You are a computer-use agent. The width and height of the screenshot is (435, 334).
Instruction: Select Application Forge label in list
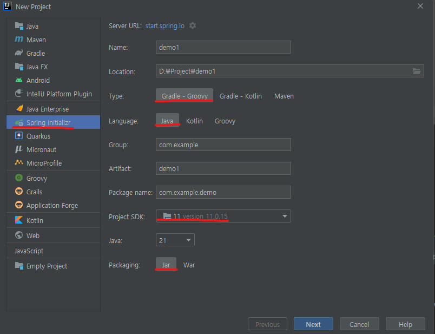pyautogui.click(x=52, y=206)
